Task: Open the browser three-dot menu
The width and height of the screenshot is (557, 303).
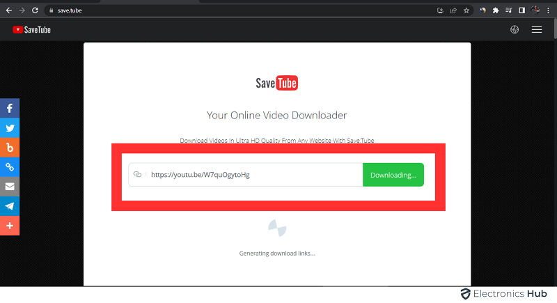Action: tap(548, 10)
